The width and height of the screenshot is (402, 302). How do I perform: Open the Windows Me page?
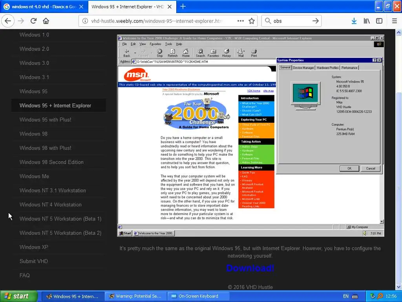click(x=35, y=176)
